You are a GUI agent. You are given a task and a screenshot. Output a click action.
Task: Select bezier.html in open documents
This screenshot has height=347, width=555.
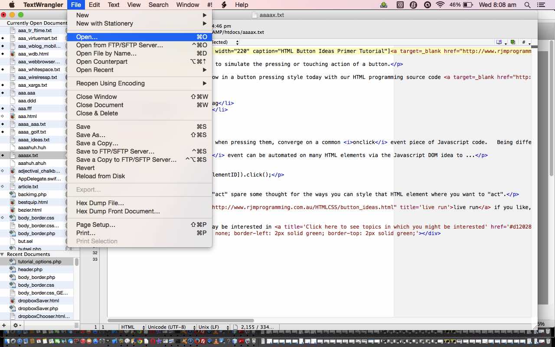[x=30, y=210]
